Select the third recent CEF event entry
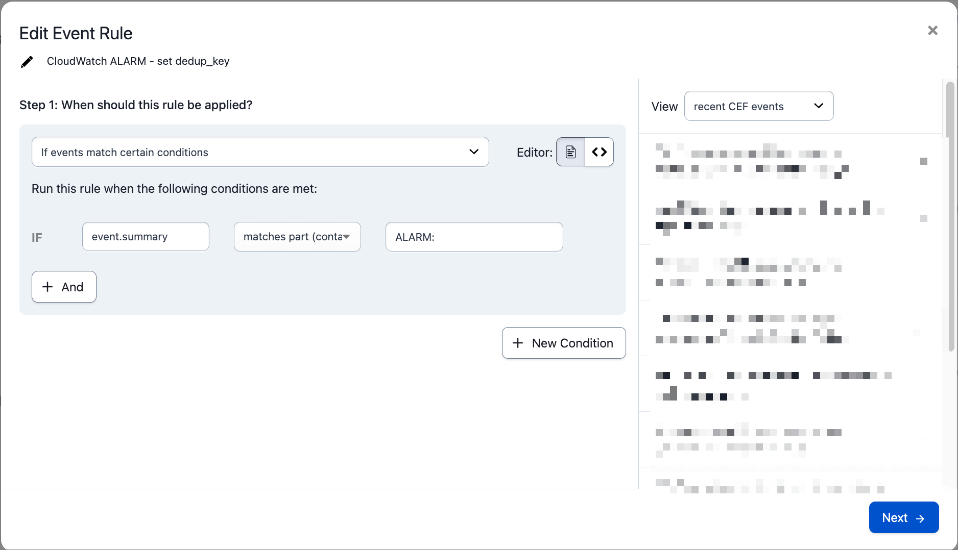The height and width of the screenshot is (550, 958). (x=786, y=272)
